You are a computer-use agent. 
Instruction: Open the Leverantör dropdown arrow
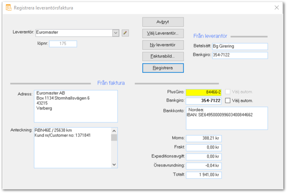(x=116, y=33)
